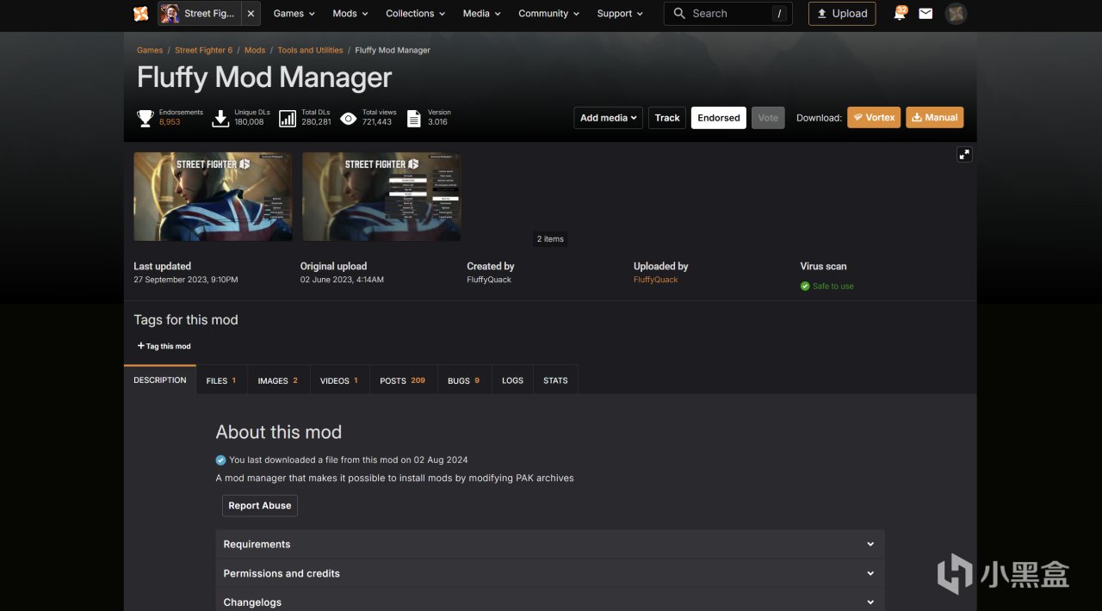The image size is (1102, 611).
Task: Open the notifications bell
Action: pyautogui.click(x=900, y=14)
